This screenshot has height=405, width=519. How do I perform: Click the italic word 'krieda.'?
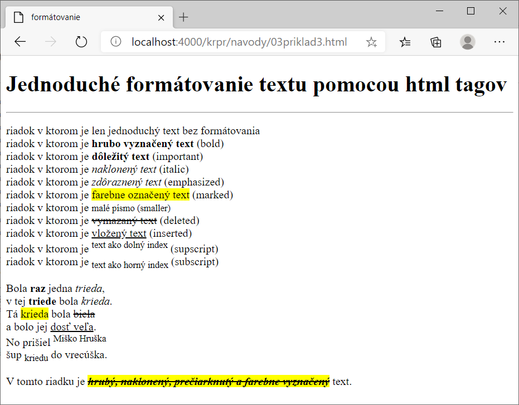(96, 301)
